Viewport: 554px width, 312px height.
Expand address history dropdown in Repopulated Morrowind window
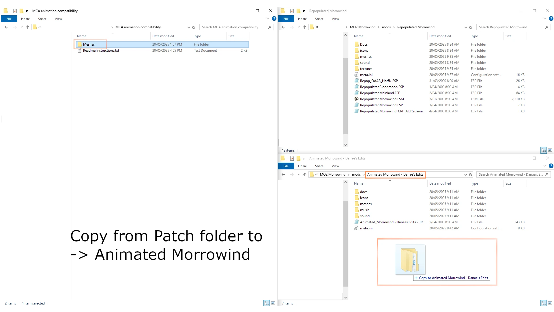coord(465,27)
